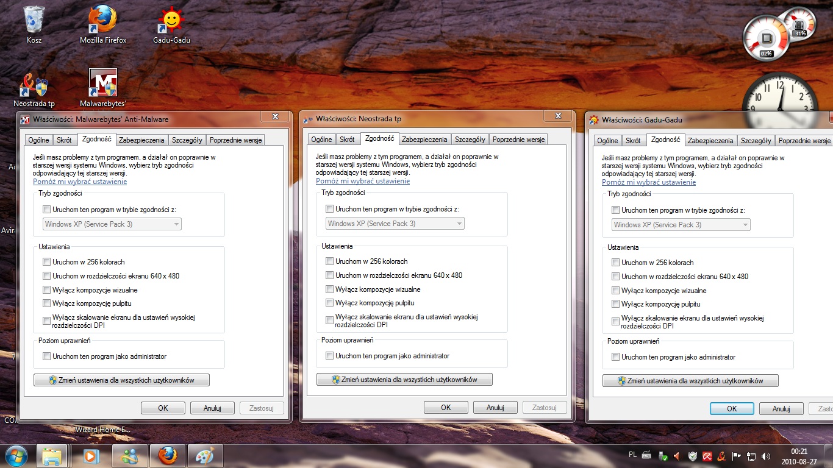Click the Safely Remove Hardware tray icon
Image resolution: width=833 pixels, height=468 pixels.
pos(662,456)
